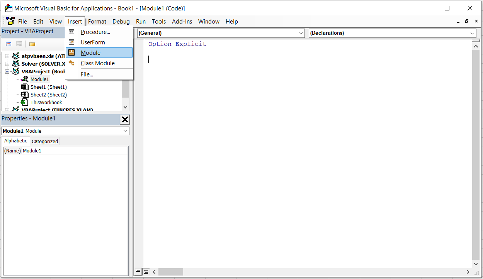Switch to Procedure View at bottom left
This screenshot has height=279, width=483.
tap(138, 272)
